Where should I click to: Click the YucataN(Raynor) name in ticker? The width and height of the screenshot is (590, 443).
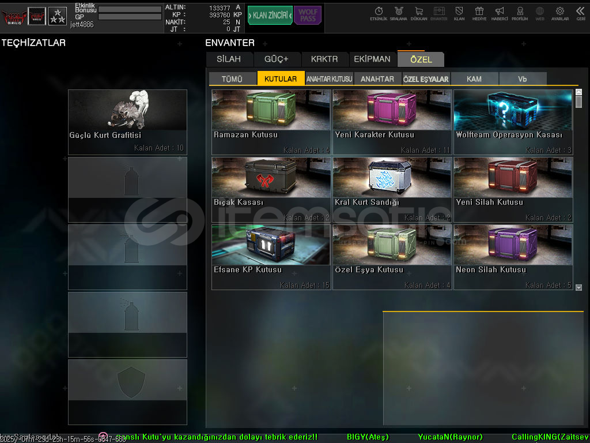[x=450, y=437]
